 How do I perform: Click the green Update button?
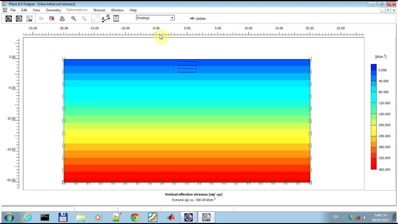tap(198, 19)
